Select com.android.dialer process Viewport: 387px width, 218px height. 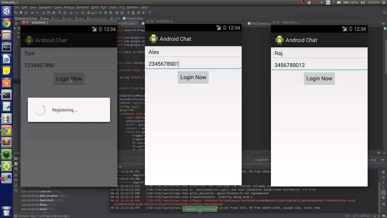point(38,205)
